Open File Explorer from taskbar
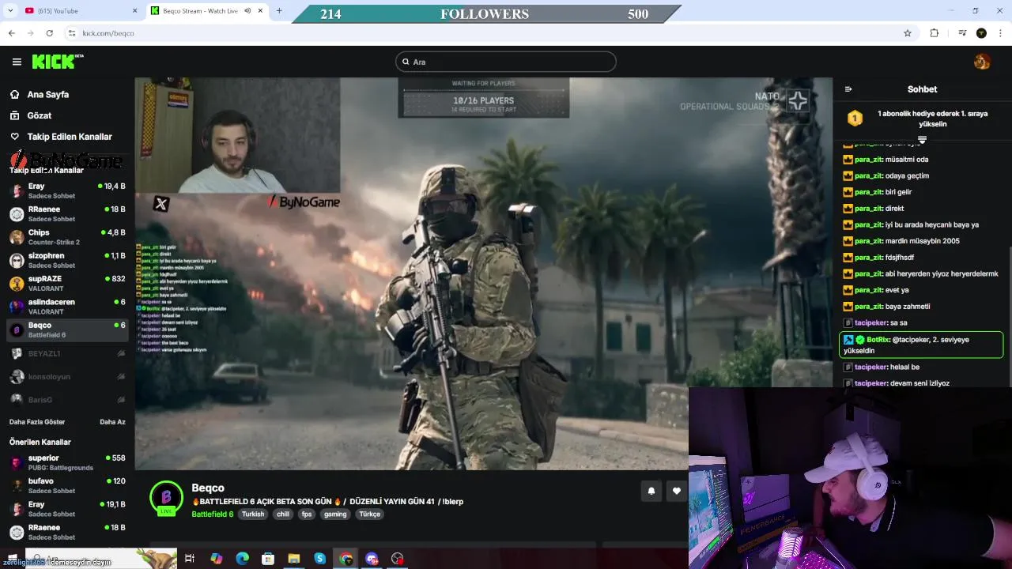Screen dimensions: 1012x569 coord(293,559)
